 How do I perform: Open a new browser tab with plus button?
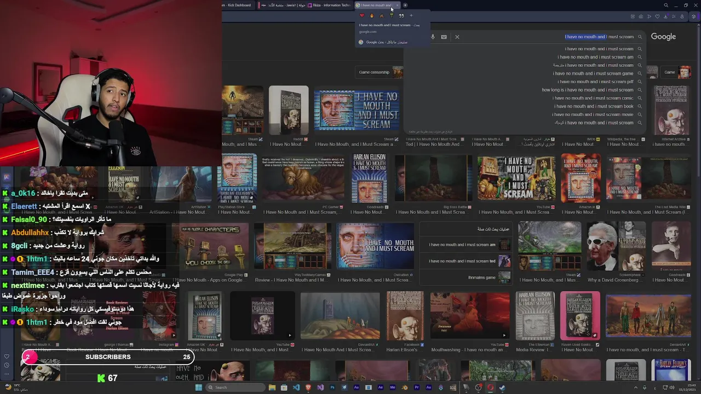point(405,5)
